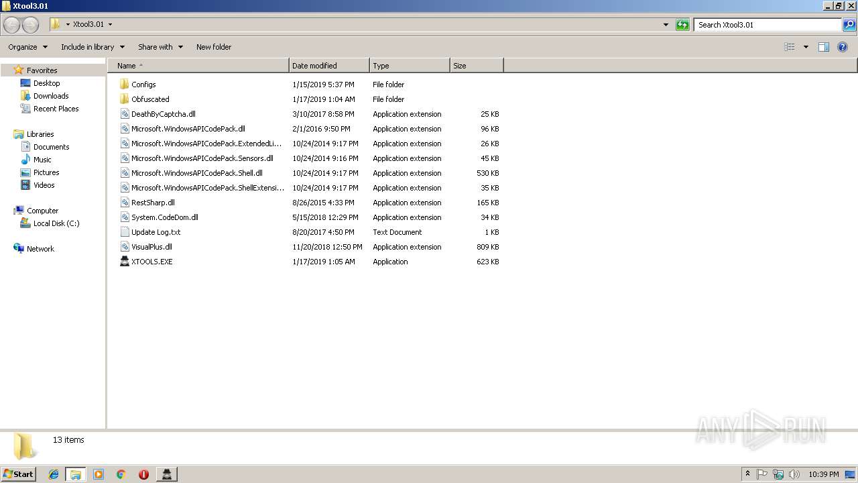Click the Start button
Image resolution: width=858 pixels, height=483 pixels.
coord(18,474)
